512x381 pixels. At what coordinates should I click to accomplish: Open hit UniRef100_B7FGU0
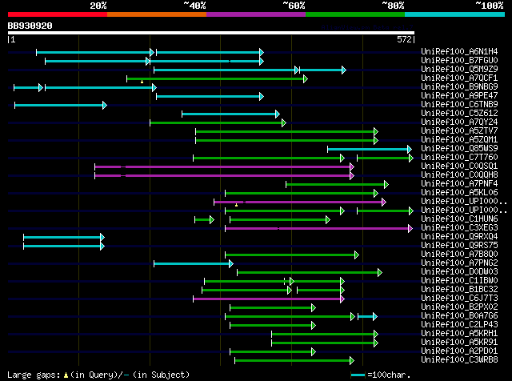coord(459,60)
